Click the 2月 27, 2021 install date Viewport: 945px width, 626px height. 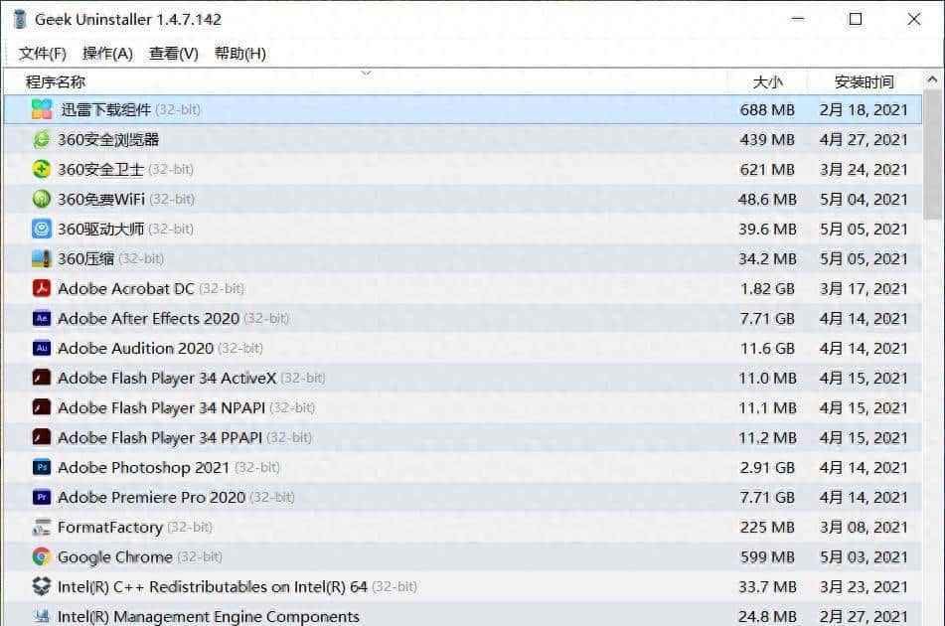tap(864, 616)
